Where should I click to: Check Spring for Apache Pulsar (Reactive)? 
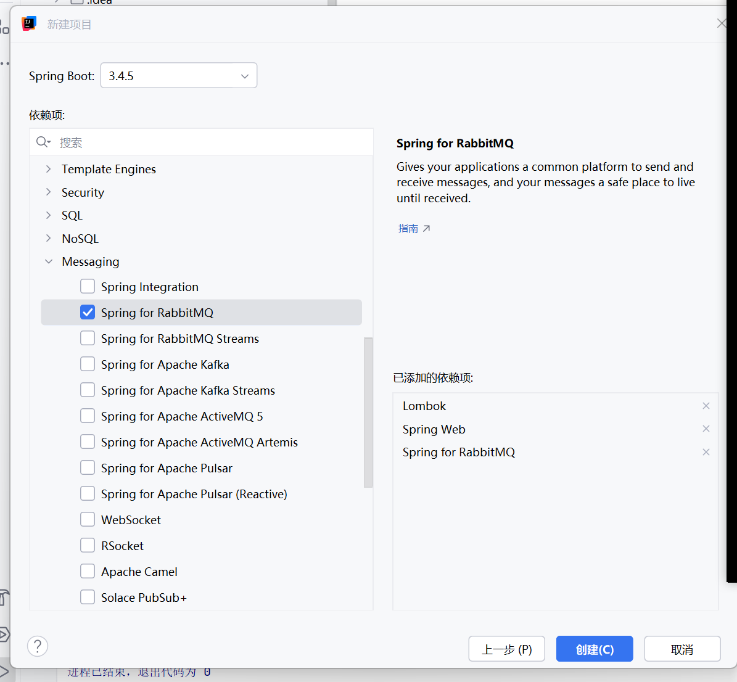coord(88,493)
